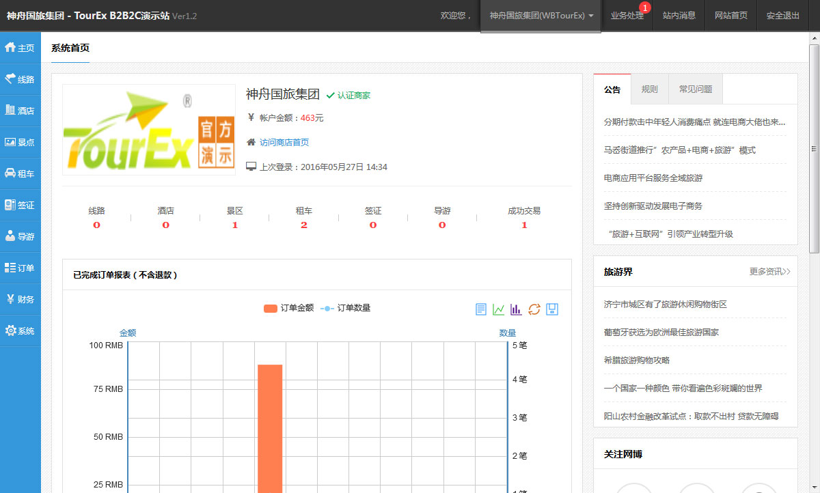Click the 关注网博 section heading

[623, 454]
